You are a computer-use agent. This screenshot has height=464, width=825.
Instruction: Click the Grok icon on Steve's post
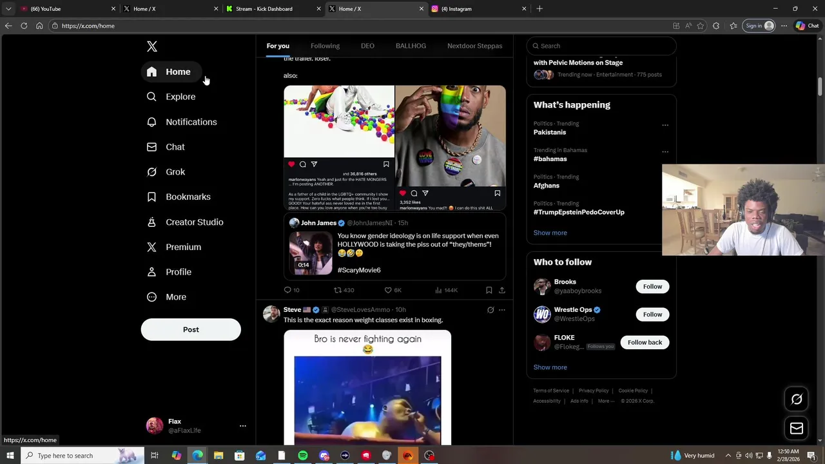(x=490, y=310)
